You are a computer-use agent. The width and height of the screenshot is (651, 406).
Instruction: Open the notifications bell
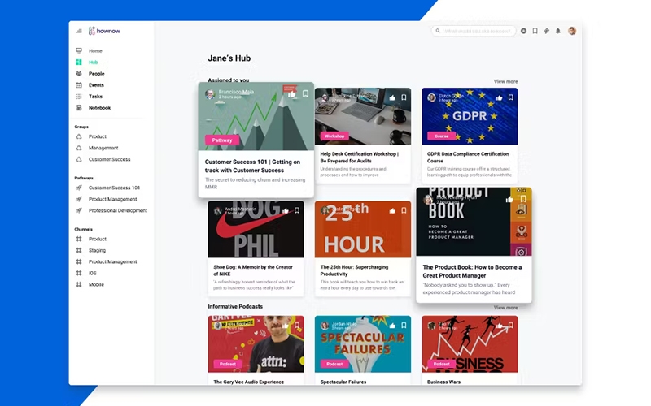point(558,31)
